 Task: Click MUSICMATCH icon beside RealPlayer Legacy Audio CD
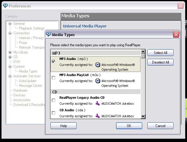pyautogui.click(x=98, y=103)
